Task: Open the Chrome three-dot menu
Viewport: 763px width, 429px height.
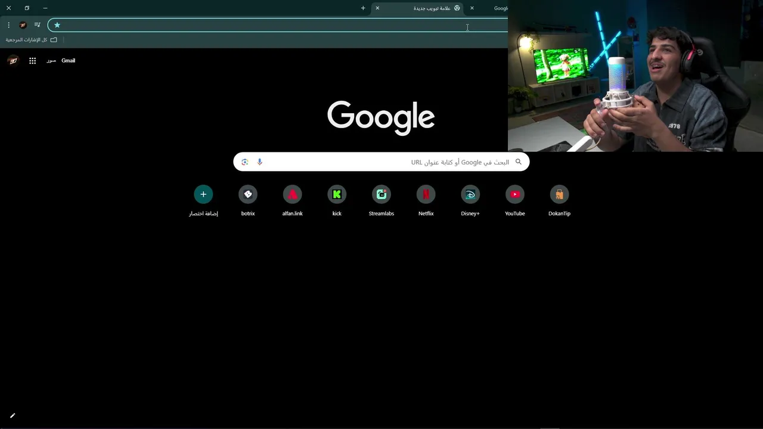Action: [8, 25]
